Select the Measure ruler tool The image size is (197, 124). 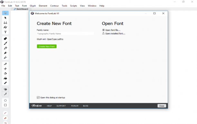point(5,83)
